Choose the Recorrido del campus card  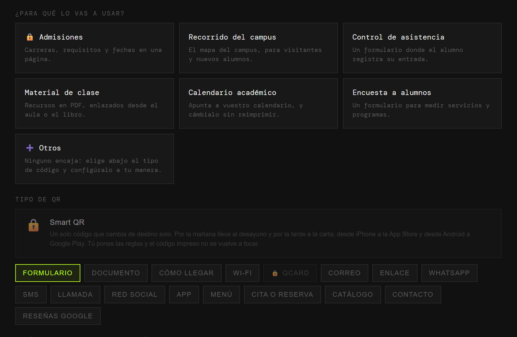[x=258, y=48]
